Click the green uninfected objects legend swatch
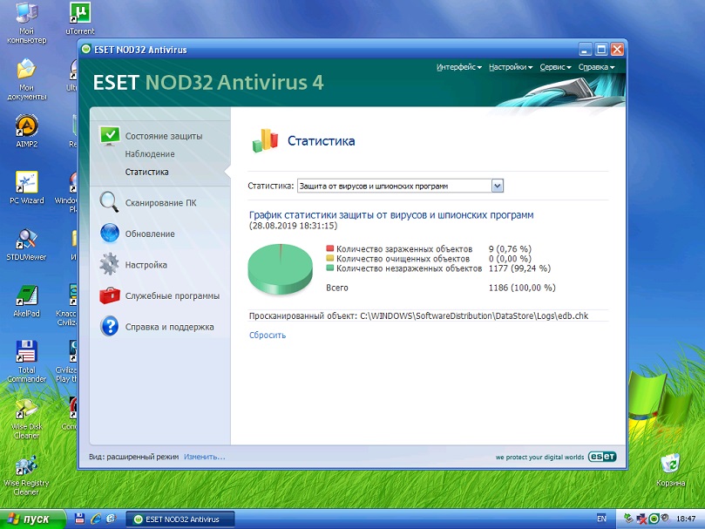Screen dimensions: 705x529 [330, 268]
